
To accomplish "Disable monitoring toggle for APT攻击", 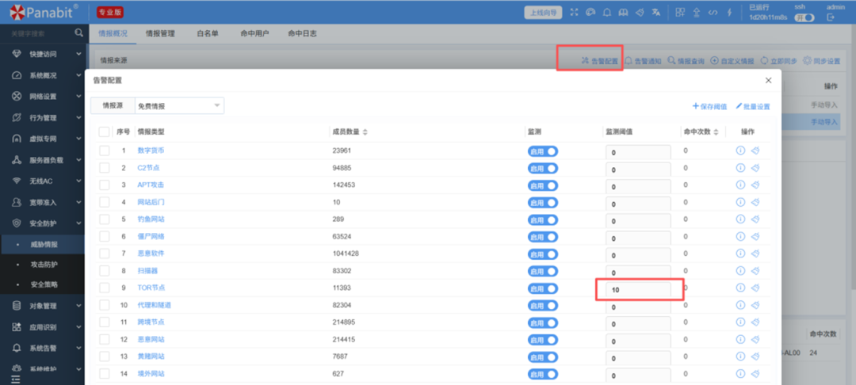I will 543,185.
